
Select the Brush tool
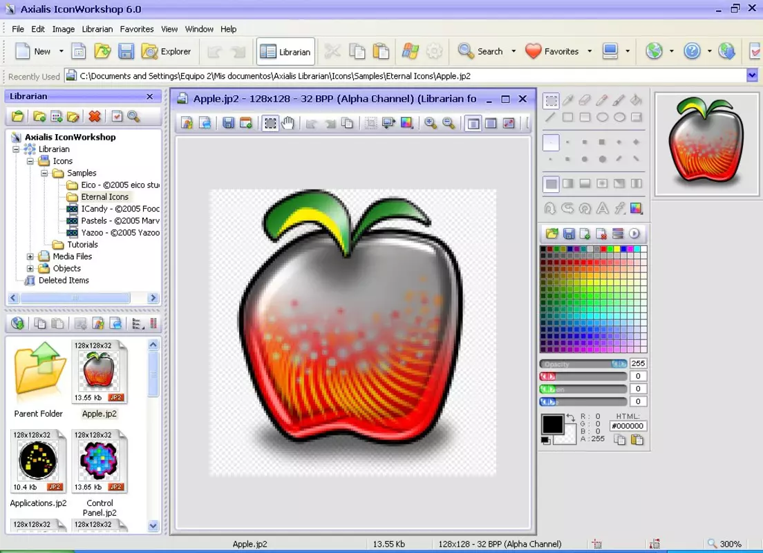tap(619, 100)
